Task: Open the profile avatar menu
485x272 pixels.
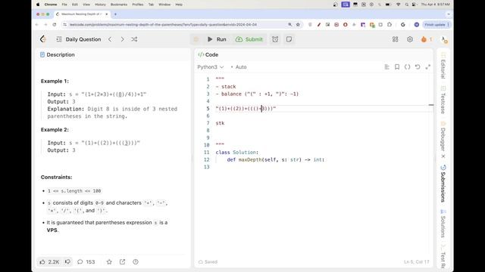Action: tap(444, 39)
